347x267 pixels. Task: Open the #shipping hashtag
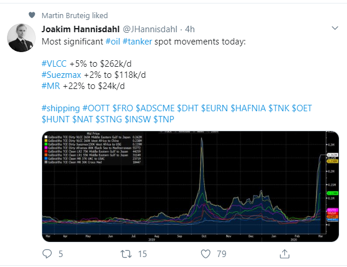[61, 108]
